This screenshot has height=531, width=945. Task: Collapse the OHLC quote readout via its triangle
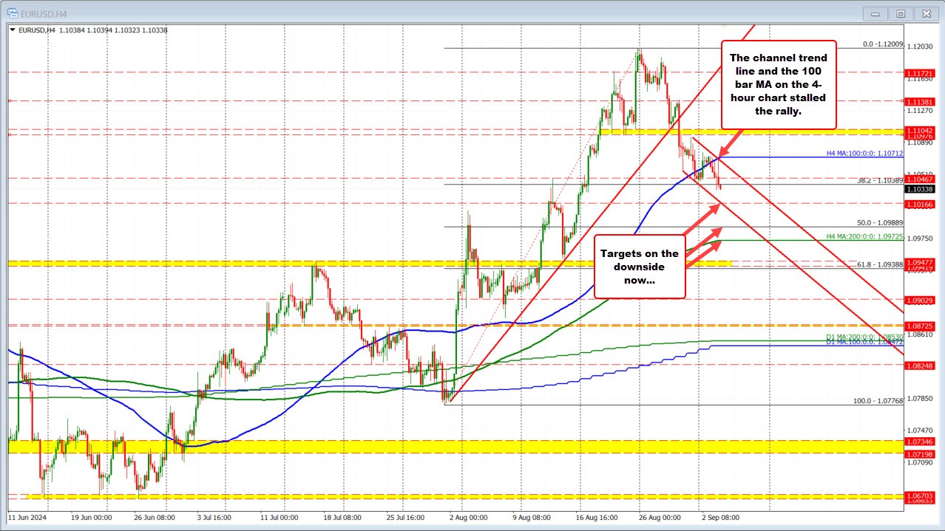(x=13, y=30)
